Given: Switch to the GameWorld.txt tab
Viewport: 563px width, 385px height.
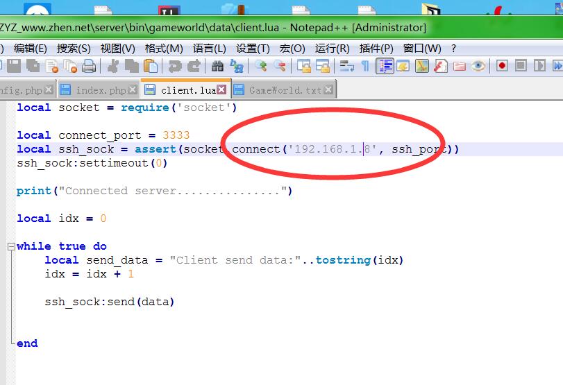Looking at the screenshot, I should pyautogui.click(x=285, y=90).
